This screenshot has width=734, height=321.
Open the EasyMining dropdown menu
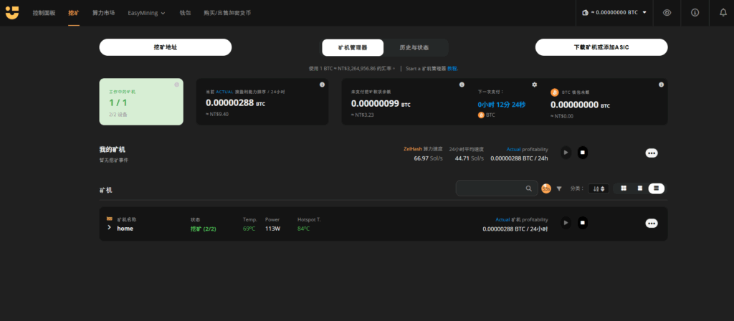[146, 13]
